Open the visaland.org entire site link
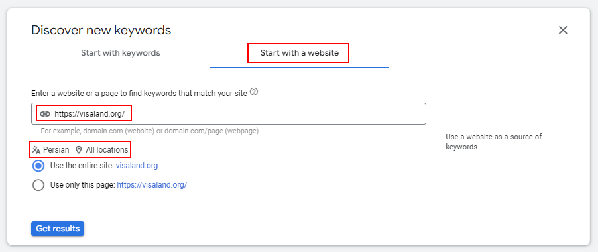The width and height of the screenshot is (598, 252). tap(137, 166)
